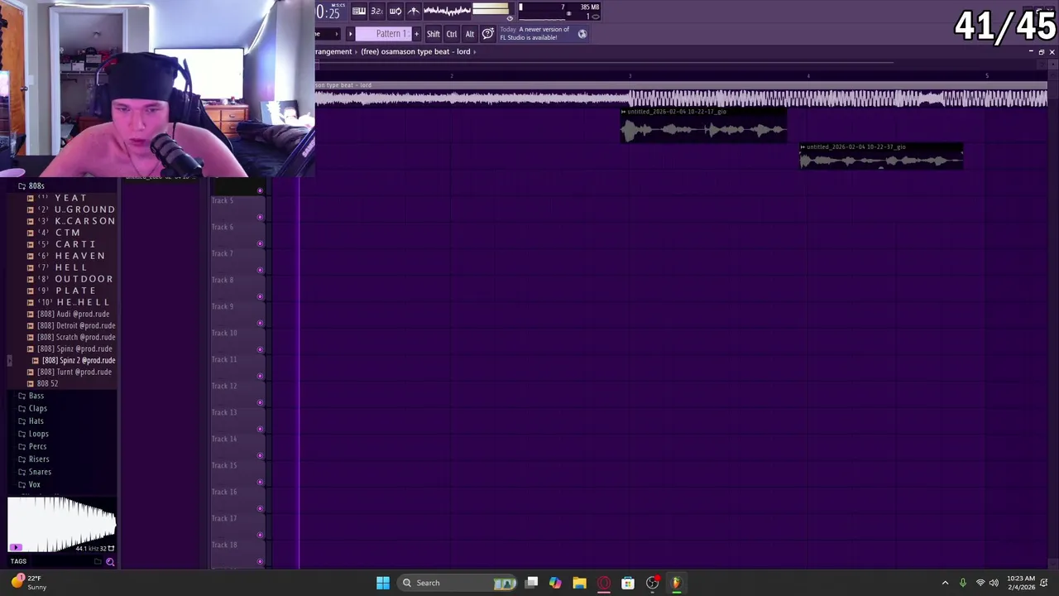Click the Alt modifier button
The height and width of the screenshot is (596, 1059).
click(470, 34)
